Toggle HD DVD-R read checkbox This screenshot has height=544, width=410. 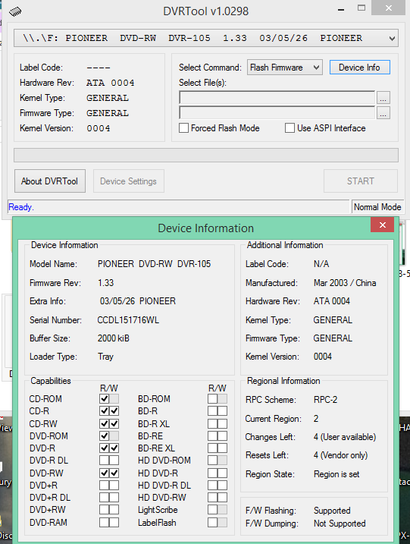click(213, 473)
